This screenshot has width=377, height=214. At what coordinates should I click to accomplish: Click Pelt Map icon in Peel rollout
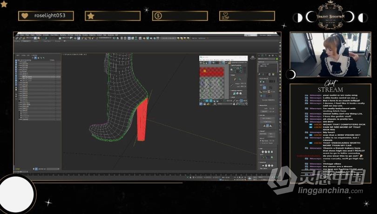tap(272, 152)
